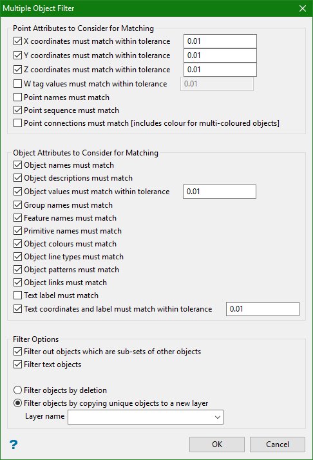Toggle Object colours must match

[17, 243]
